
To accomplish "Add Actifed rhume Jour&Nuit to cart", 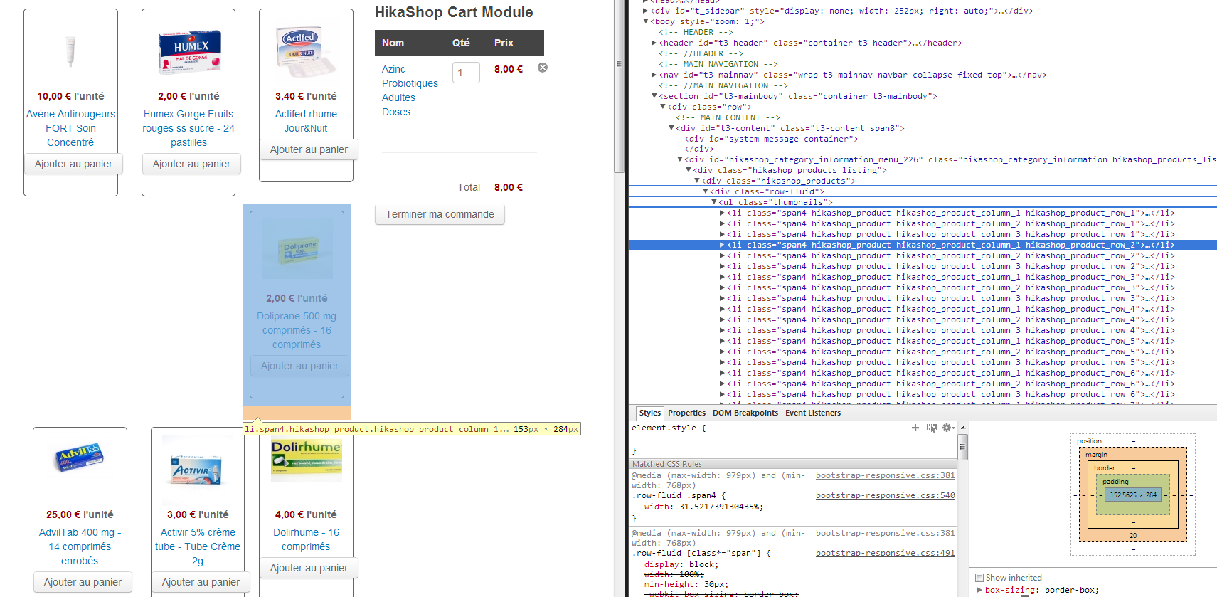I will [x=309, y=149].
